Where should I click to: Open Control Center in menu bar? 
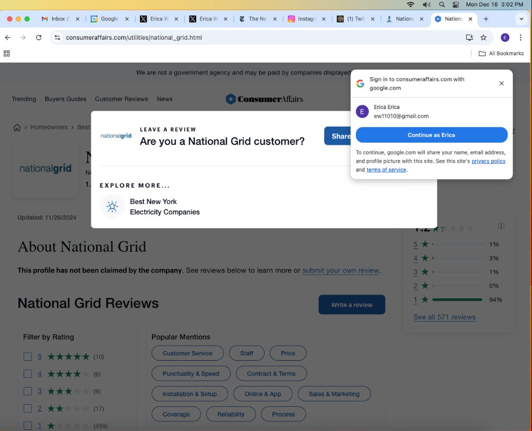coord(456,4)
